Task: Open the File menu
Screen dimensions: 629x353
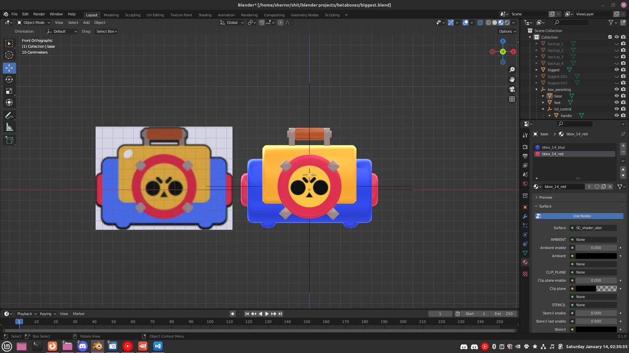Action: 14,14
